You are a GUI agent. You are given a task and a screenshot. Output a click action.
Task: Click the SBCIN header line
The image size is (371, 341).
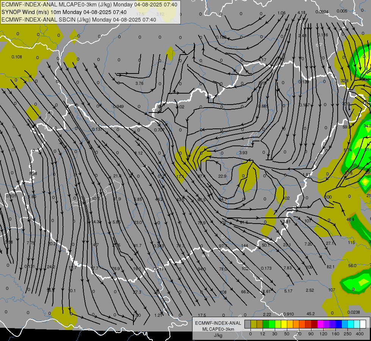pos(79,20)
